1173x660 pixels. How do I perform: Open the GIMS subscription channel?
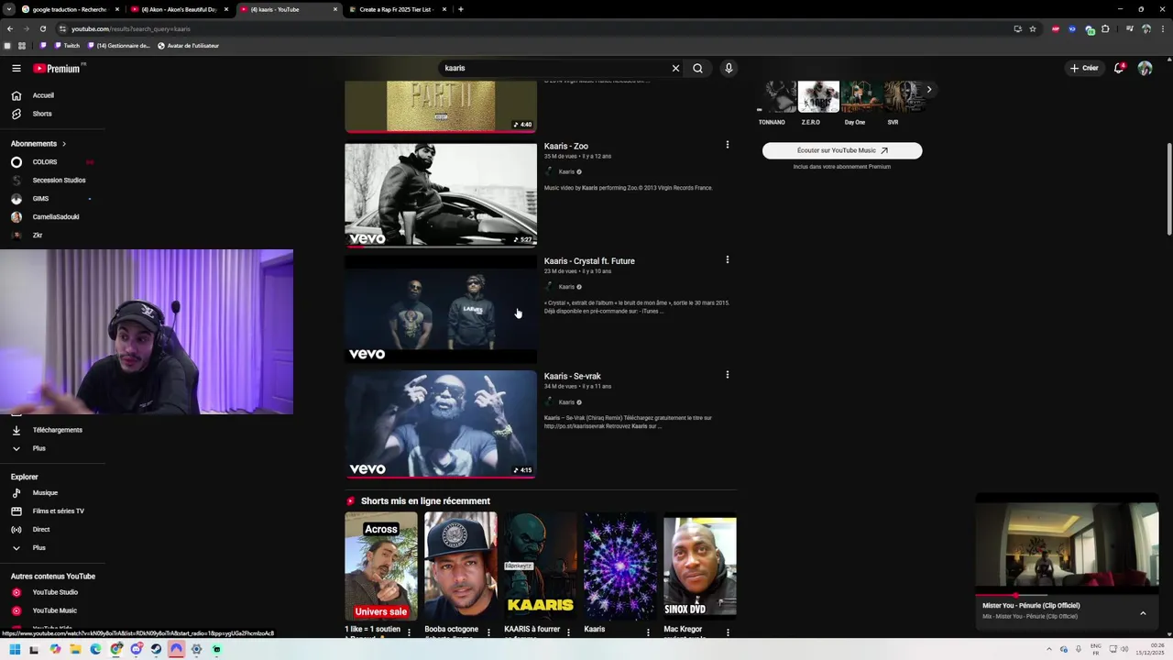tap(40, 199)
